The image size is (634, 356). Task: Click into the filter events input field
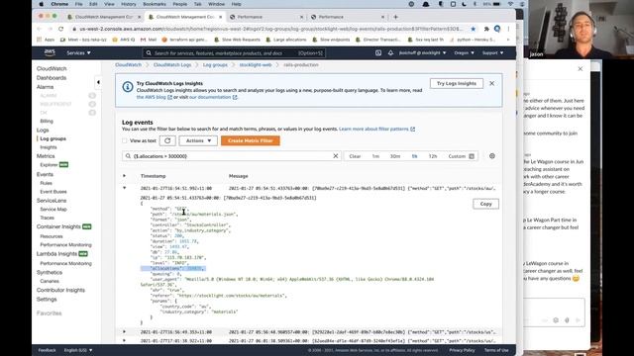coord(232,156)
